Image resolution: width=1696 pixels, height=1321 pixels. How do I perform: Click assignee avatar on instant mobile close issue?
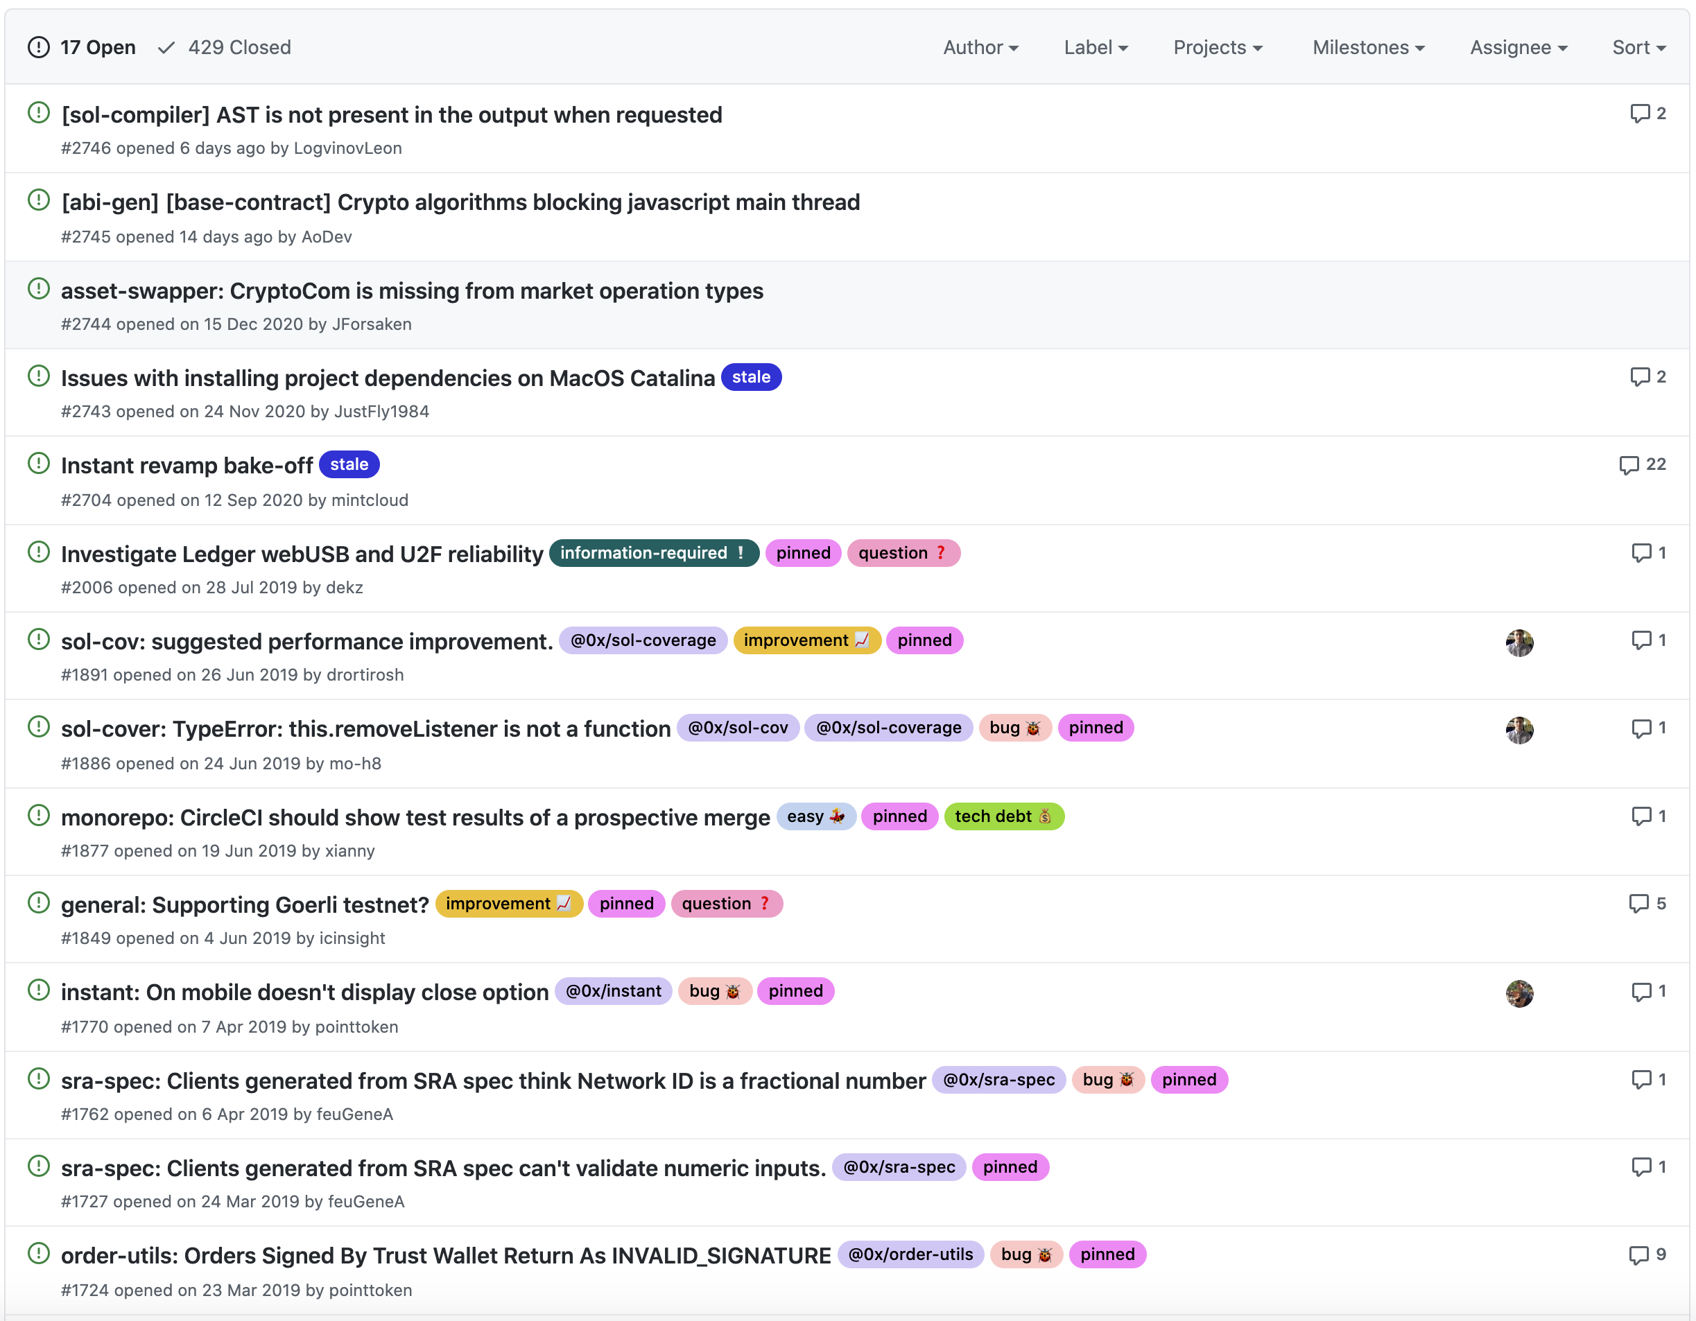(1519, 993)
